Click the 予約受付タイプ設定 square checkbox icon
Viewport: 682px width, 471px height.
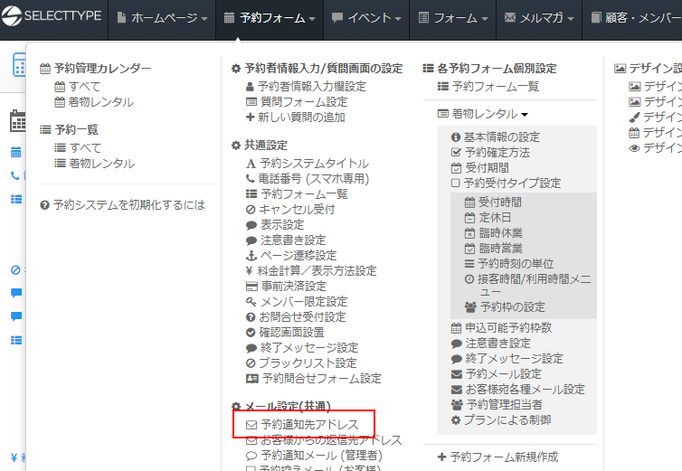456,184
